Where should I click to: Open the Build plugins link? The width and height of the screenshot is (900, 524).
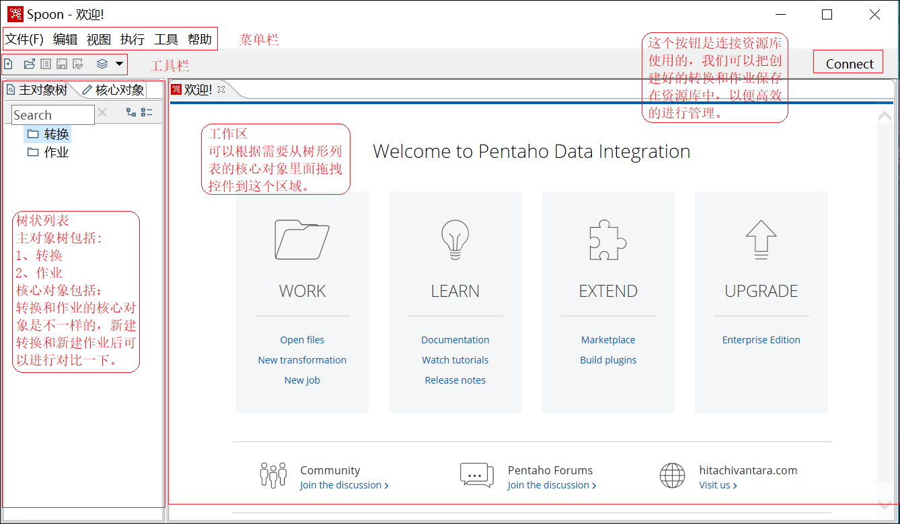tap(608, 360)
